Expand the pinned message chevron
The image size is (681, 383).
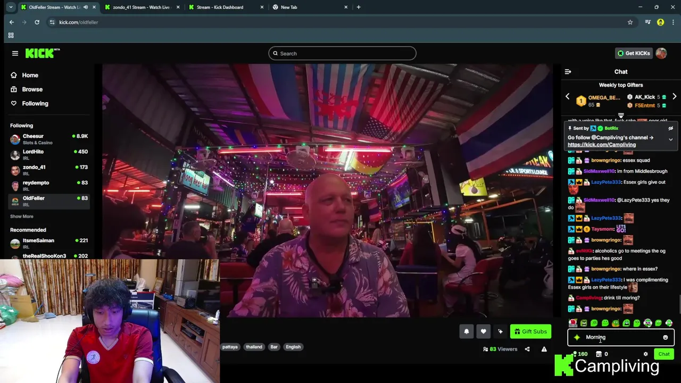(670, 140)
